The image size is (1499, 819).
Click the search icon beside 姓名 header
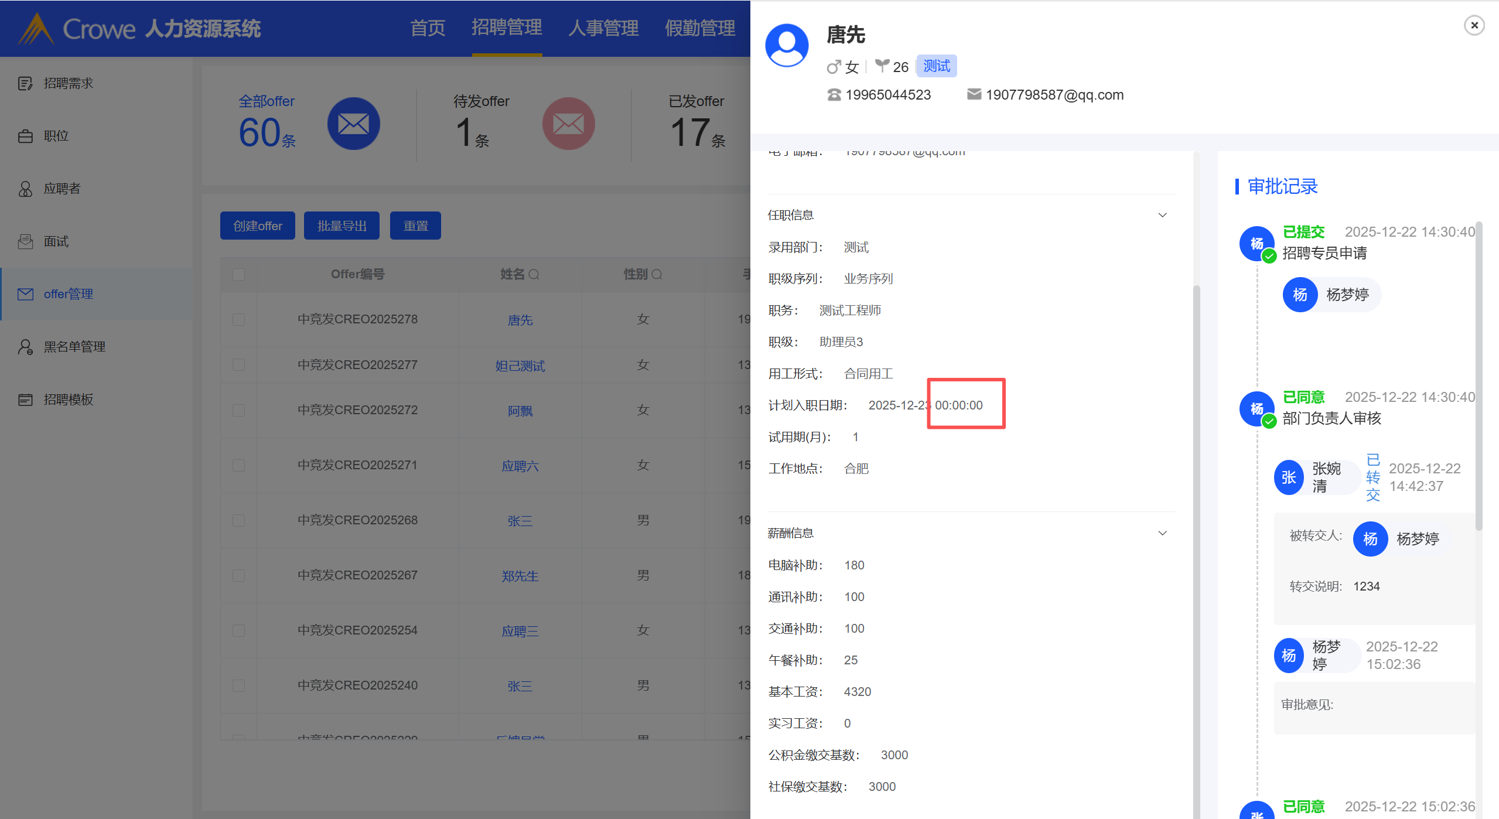(x=534, y=274)
